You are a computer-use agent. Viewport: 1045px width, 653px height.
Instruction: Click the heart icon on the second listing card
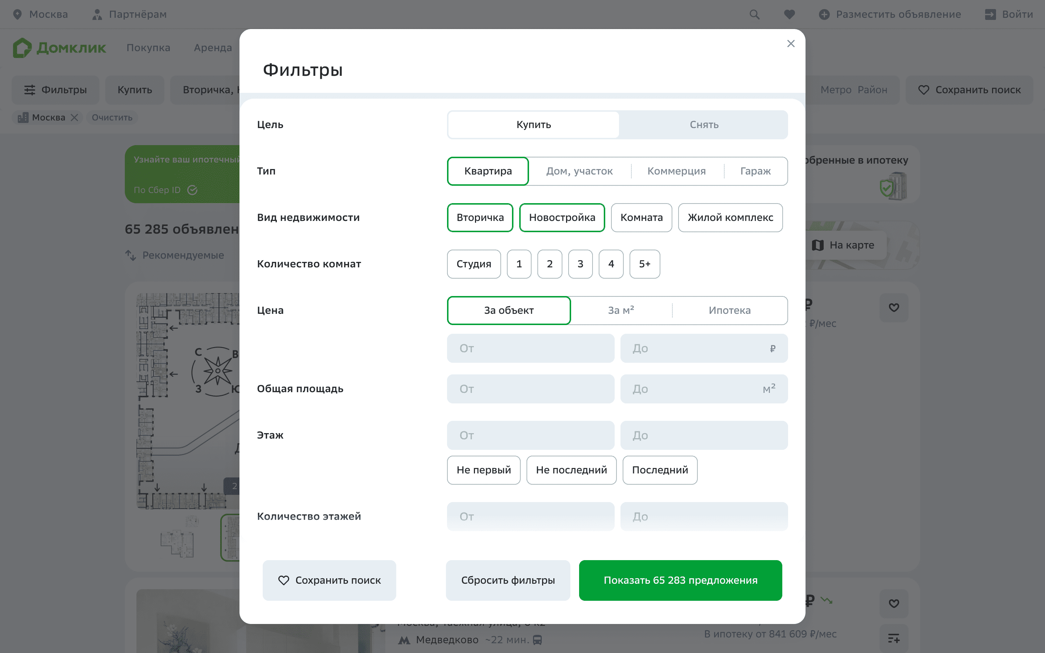coord(894,603)
